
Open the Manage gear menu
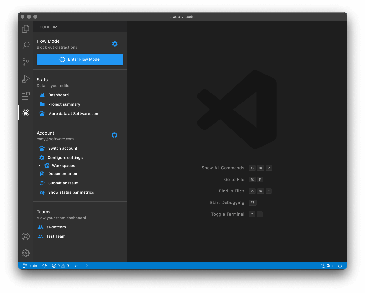click(x=26, y=253)
